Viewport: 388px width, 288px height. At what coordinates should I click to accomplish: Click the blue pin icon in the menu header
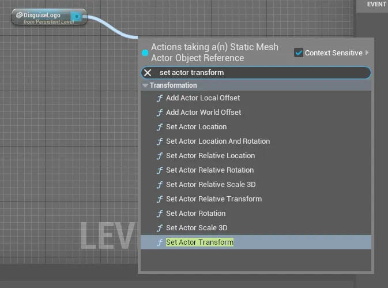tap(145, 53)
